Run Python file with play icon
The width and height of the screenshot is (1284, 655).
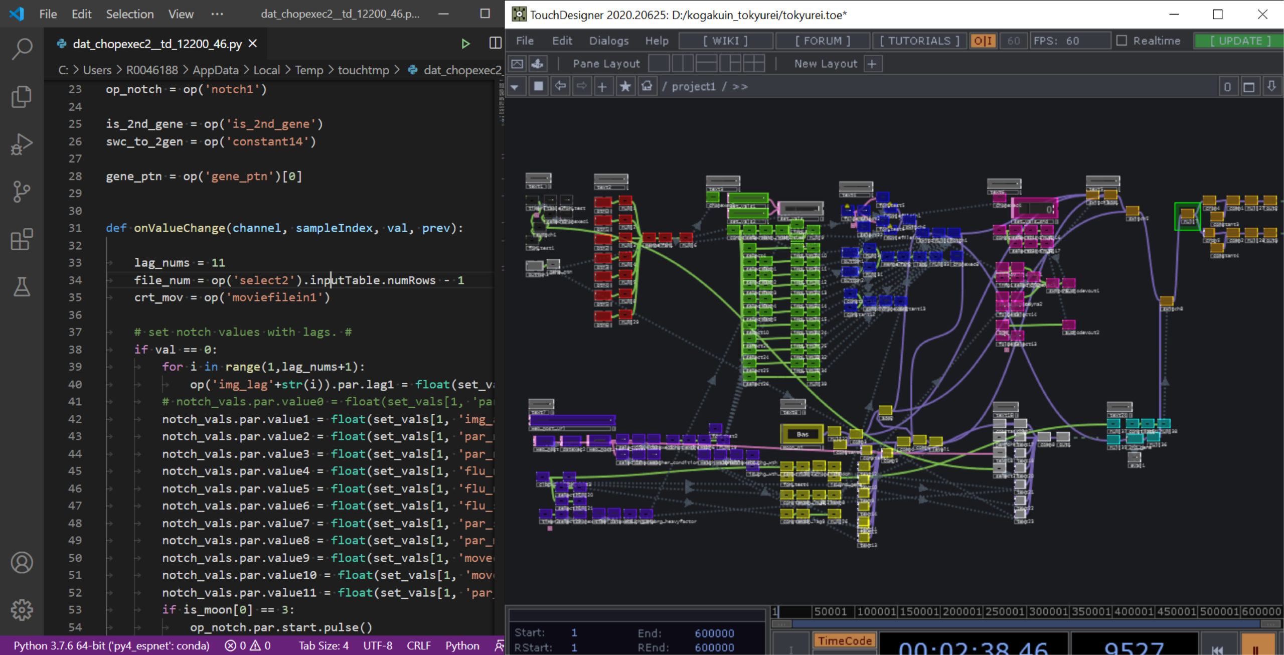coord(465,44)
